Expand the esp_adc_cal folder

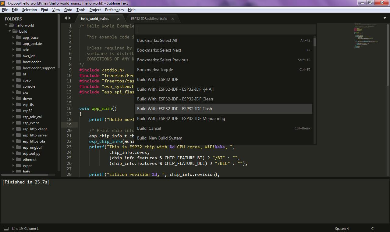click(x=13, y=117)
